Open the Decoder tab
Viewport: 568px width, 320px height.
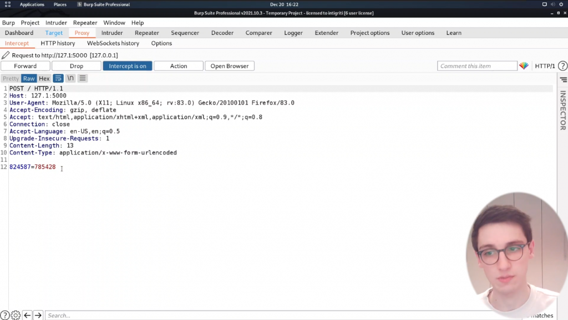tap(222, 33)
